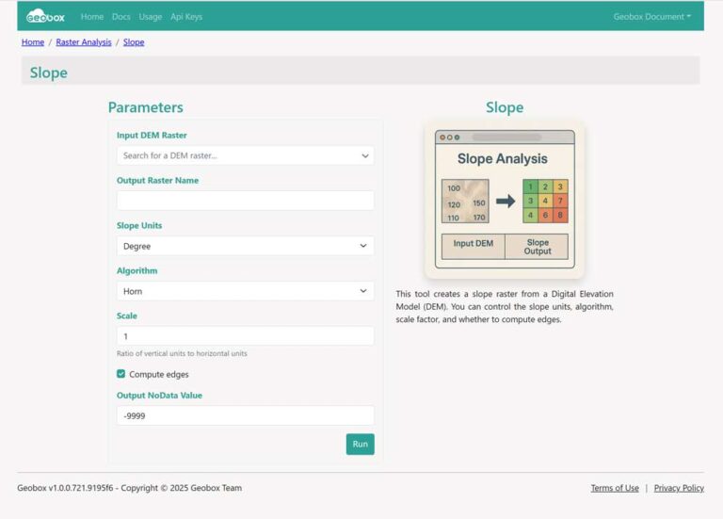Screen dimensions: 723x519
Task: Open the Terms of Use link
Action: coord(615,488)
